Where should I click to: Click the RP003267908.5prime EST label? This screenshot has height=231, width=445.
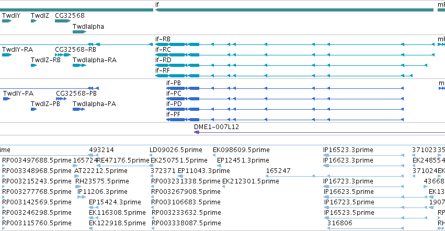click(186, 192)
